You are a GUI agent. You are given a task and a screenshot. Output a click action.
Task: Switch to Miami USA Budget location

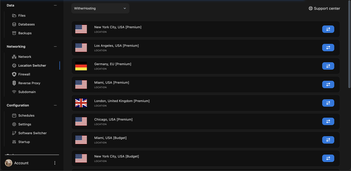tap(328, 140)
